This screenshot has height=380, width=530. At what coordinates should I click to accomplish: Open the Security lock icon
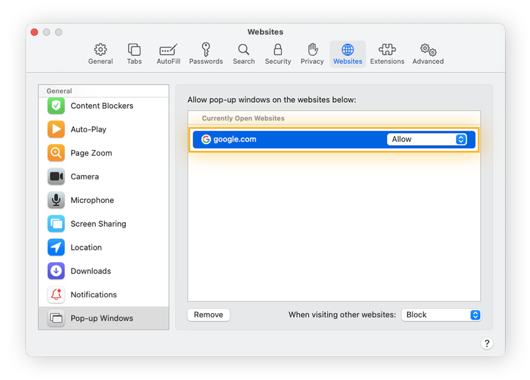pyautogui.click(x=278, y=49)
